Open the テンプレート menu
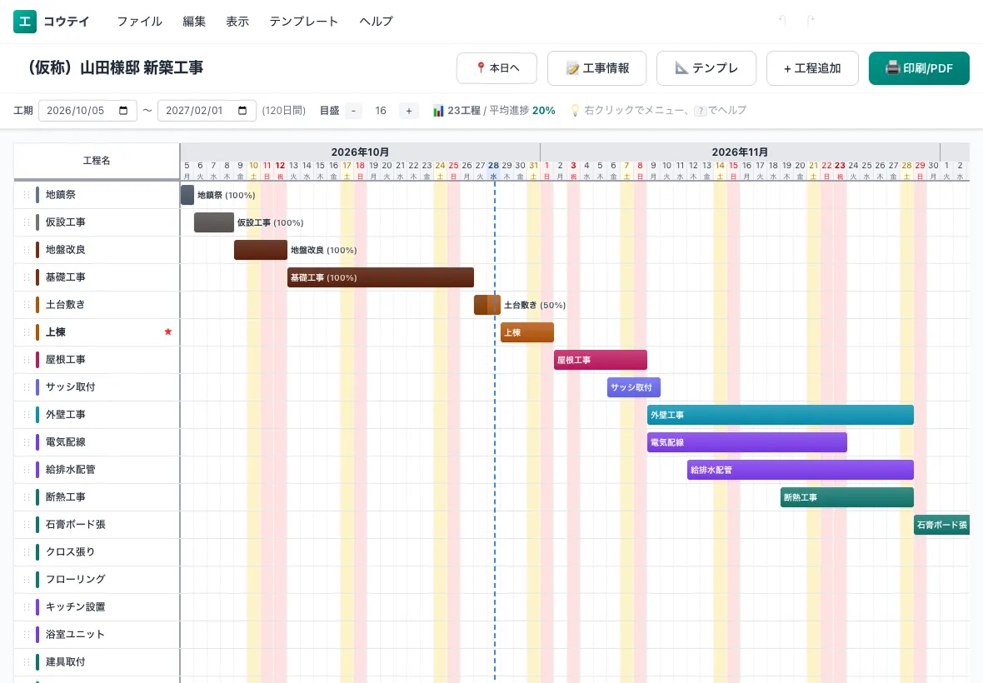Screen dimensions: 983x683 click(x=303, y=22)
